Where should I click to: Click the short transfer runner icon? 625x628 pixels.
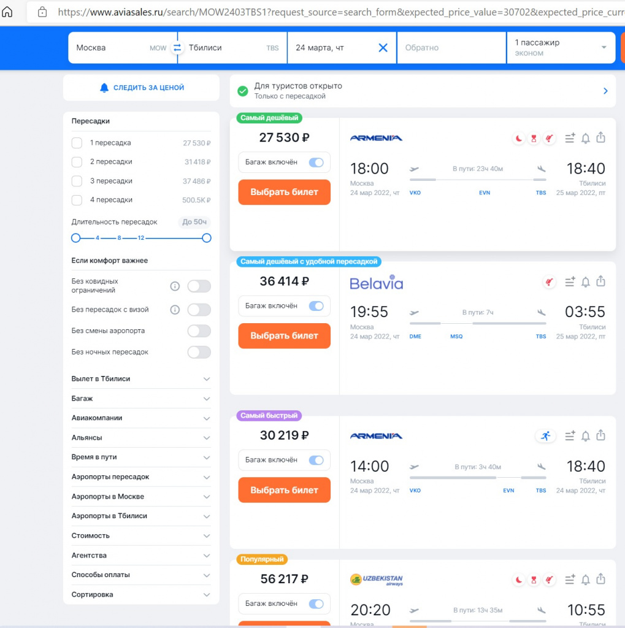(x=546, y=436)
